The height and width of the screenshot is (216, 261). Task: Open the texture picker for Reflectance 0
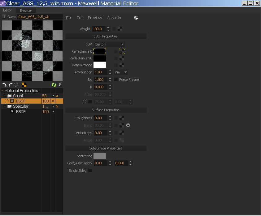(122, 51)
